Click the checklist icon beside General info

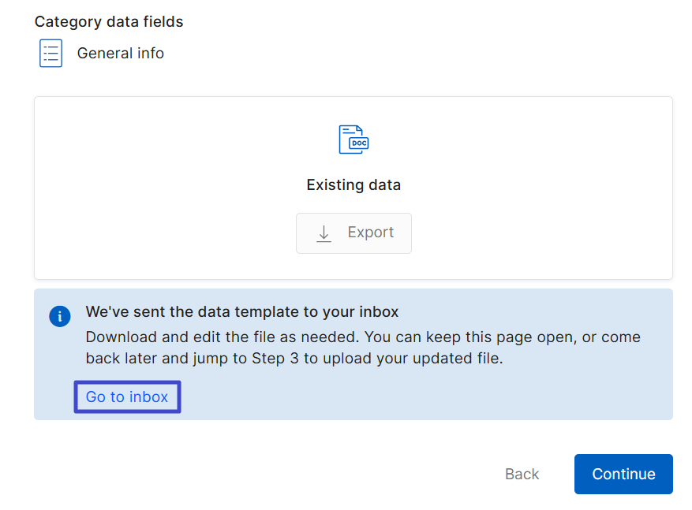pos(50,53)
